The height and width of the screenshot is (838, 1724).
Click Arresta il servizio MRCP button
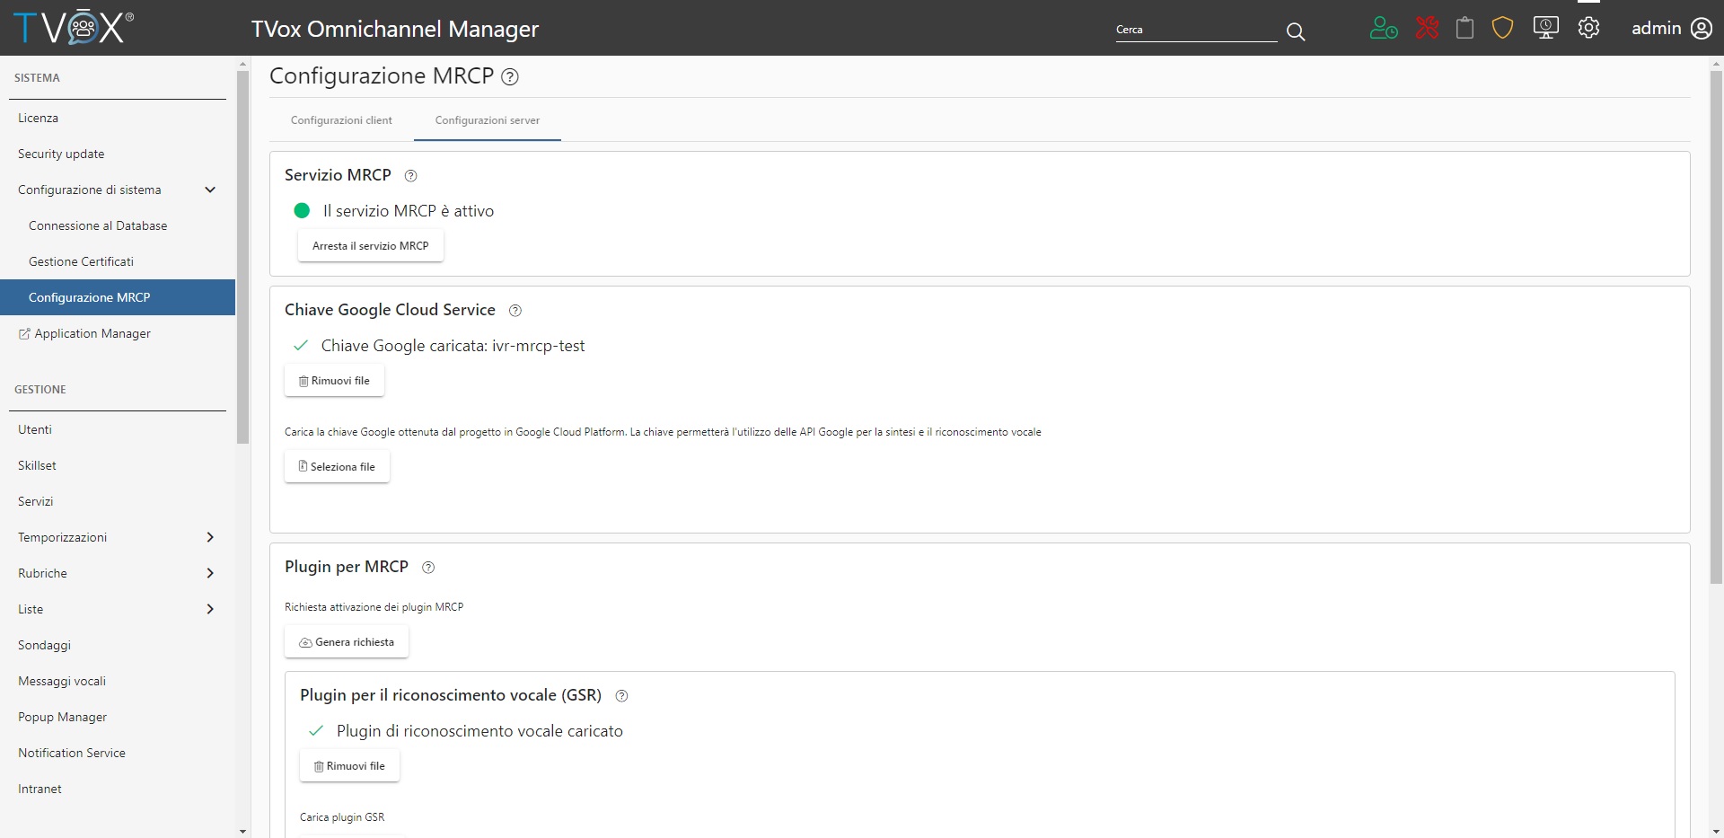pyautogui.click(x=371, y=246)
